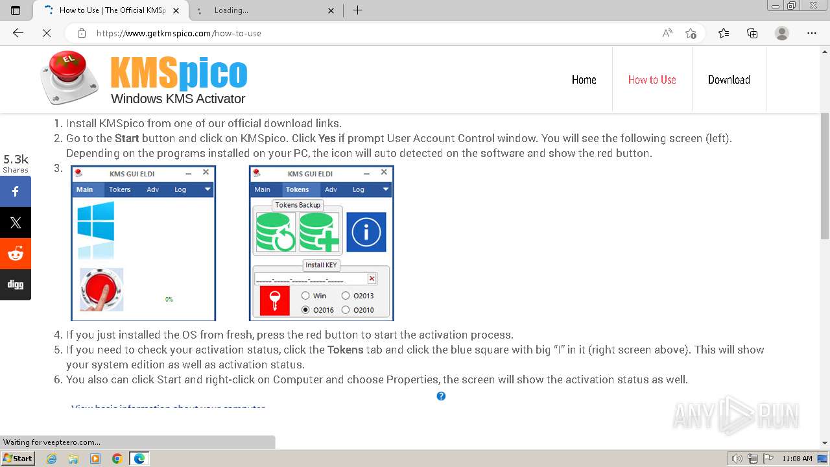
Task: Open tab actions menu icon
Action: [16, 10]
